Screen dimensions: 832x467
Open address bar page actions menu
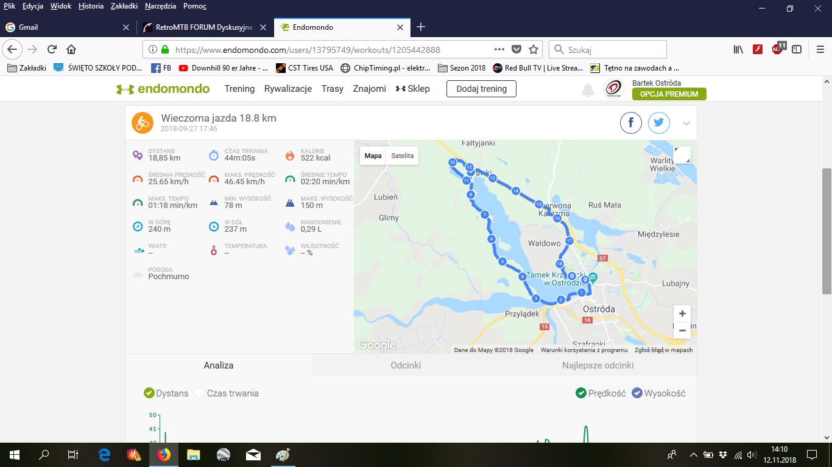tap(499, 50)
